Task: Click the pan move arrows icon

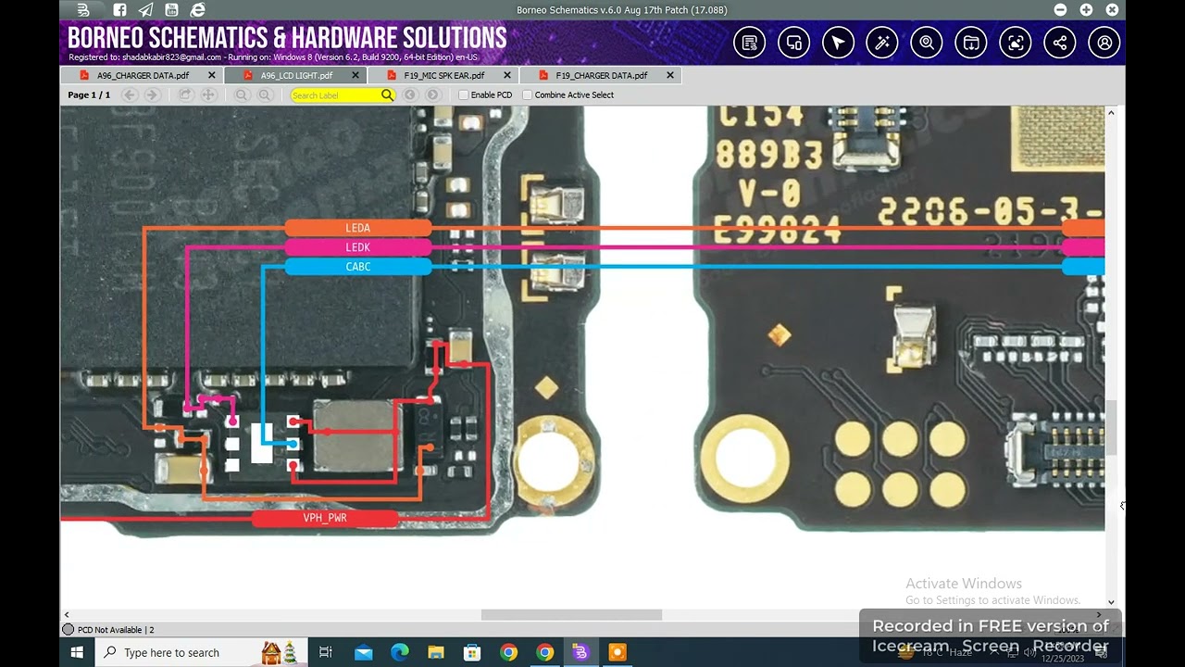Action: click(208, 94)
